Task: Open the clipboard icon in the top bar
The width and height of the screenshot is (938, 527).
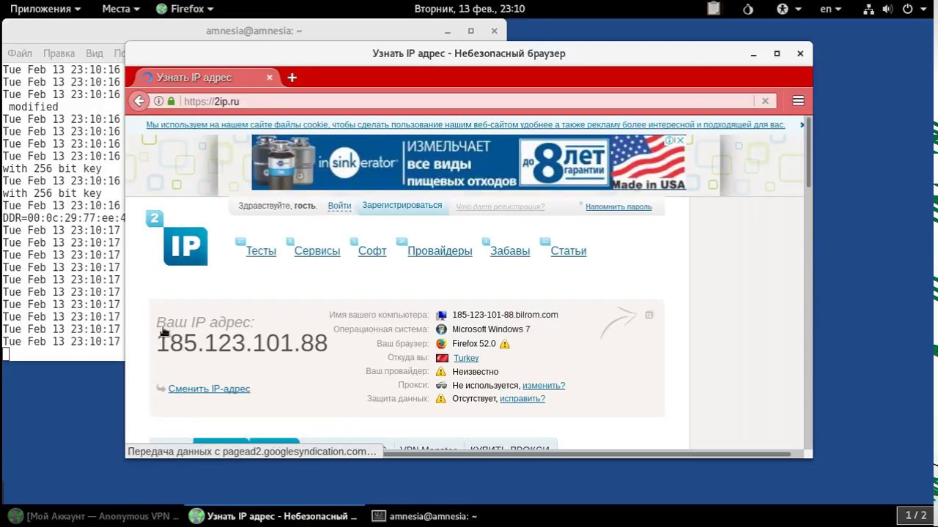Action: click(713, 9)
